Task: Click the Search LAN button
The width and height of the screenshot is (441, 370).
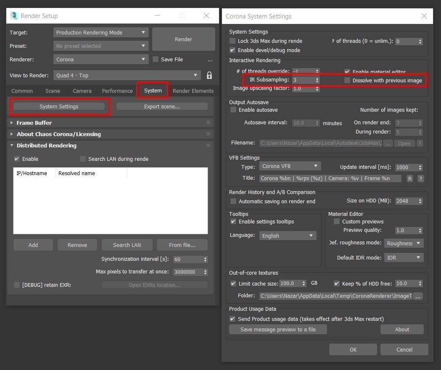Action: [127, 245]
